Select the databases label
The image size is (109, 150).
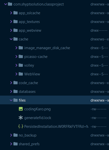point(27,92)
